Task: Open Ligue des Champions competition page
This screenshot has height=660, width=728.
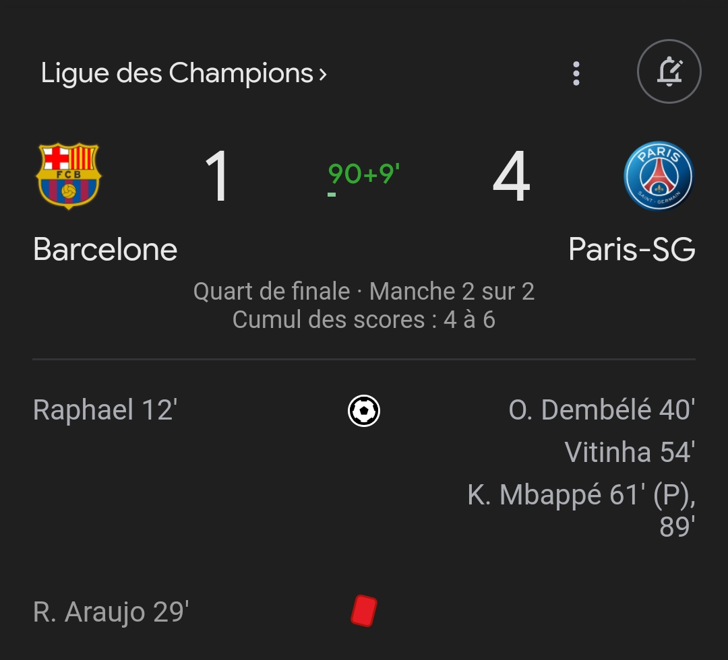Action: click(x=177, y=73)
